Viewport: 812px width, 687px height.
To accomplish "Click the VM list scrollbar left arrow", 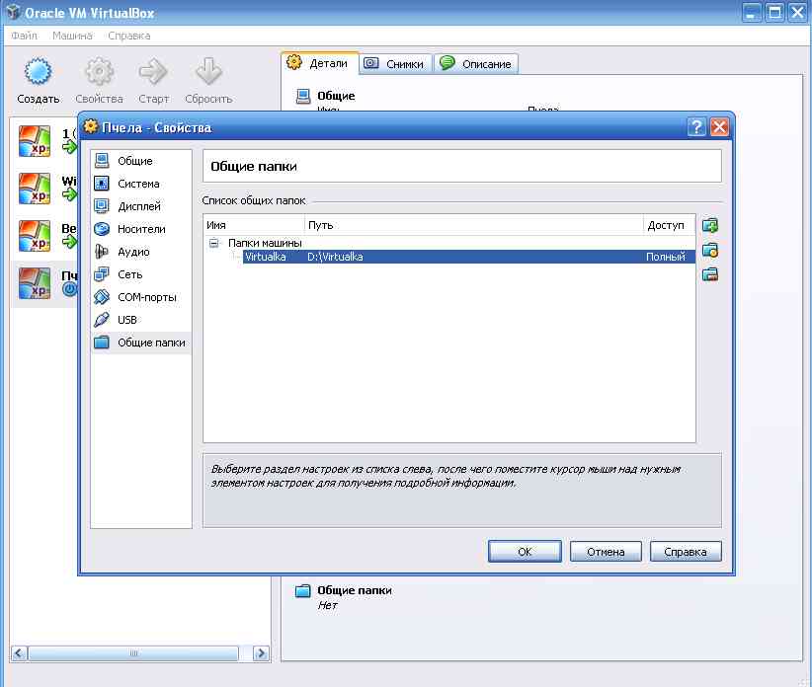I will 19,653.
